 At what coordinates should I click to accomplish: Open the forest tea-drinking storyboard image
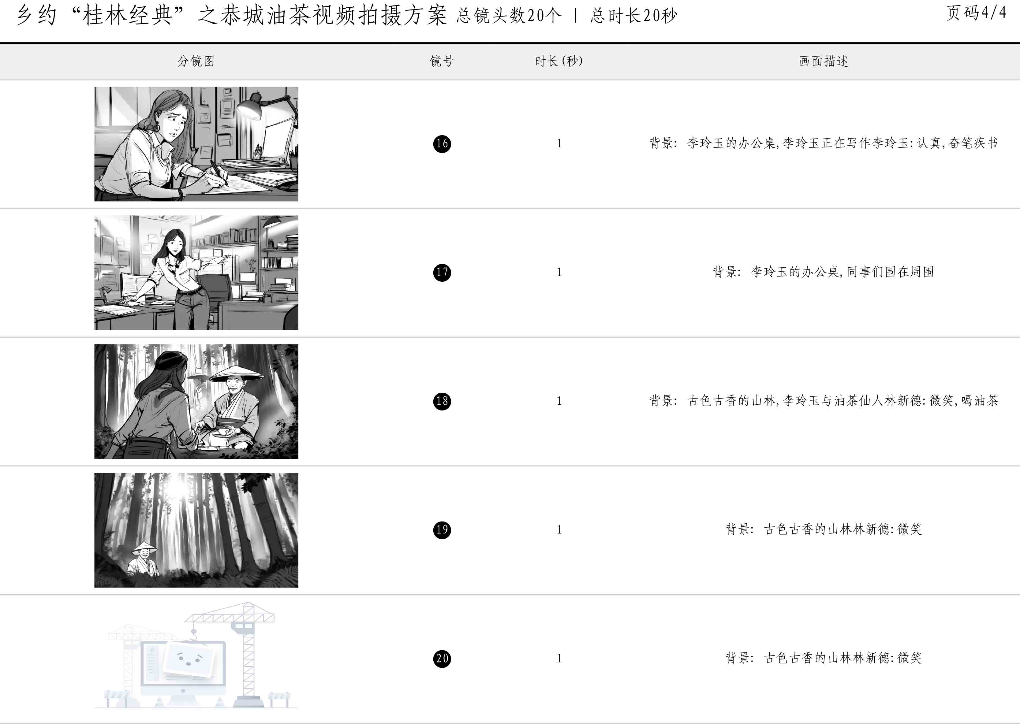(x=196, y=401)
